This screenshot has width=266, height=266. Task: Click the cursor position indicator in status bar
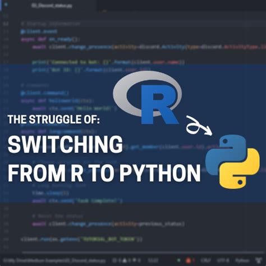(153, 260)
